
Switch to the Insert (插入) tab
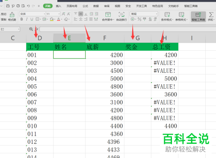tap(58, 6)
